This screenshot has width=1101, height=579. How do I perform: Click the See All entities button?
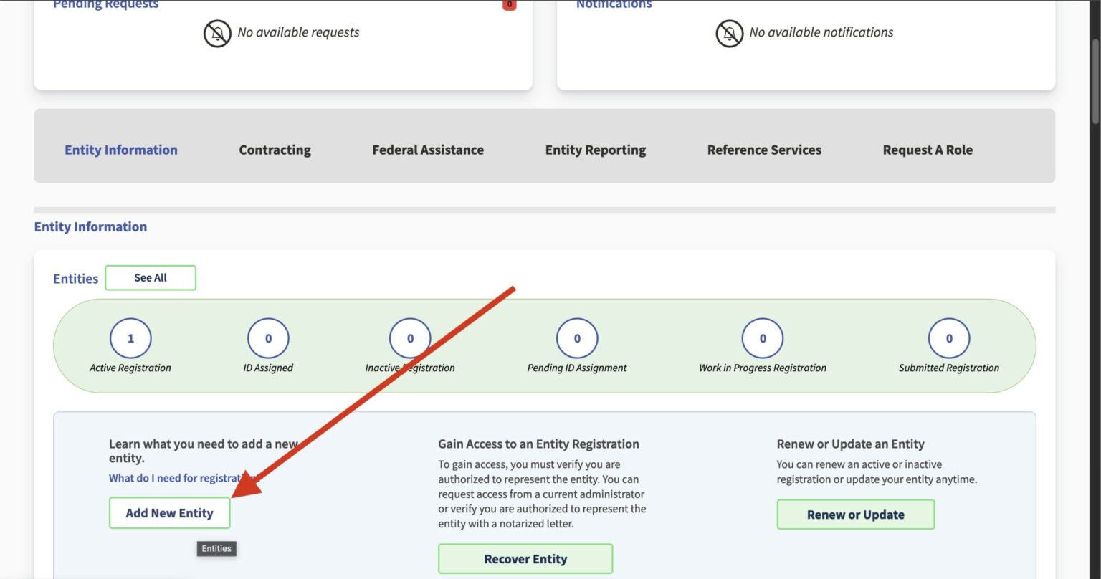[151, 278]
